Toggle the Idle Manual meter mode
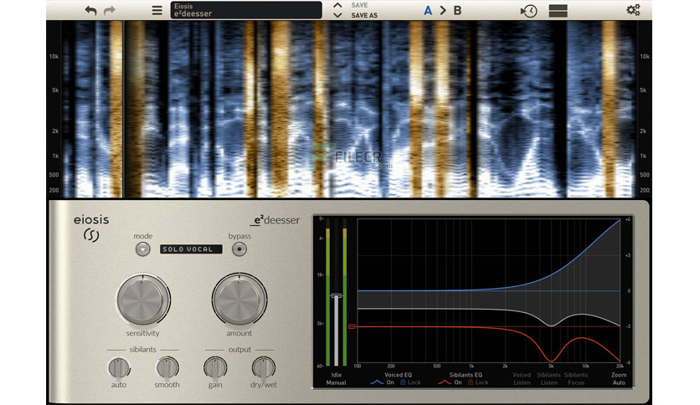Screen dimensions: 700x405 pos(336,379)
